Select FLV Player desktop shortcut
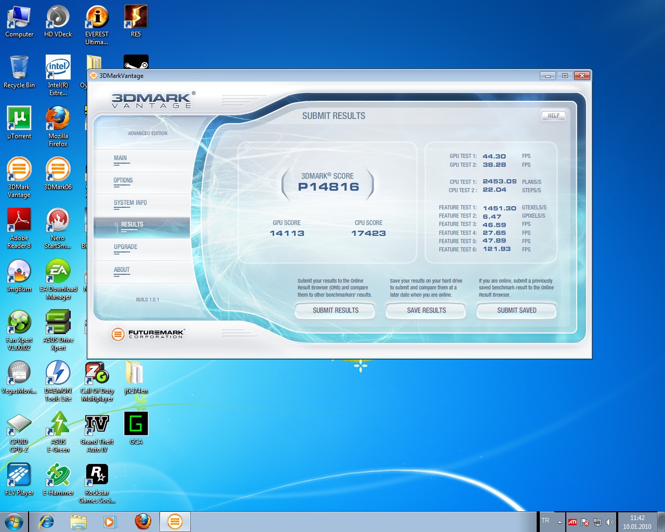 point(19,480)
